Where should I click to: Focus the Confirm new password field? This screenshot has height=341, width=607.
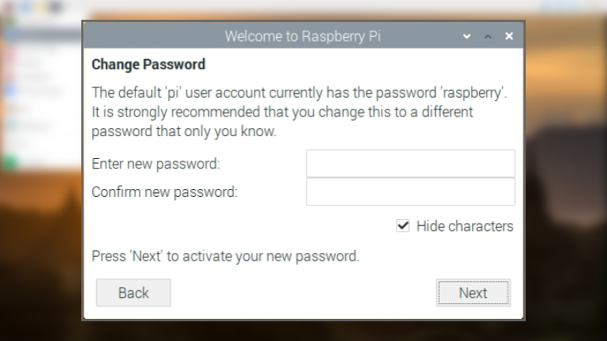[411, 192]
